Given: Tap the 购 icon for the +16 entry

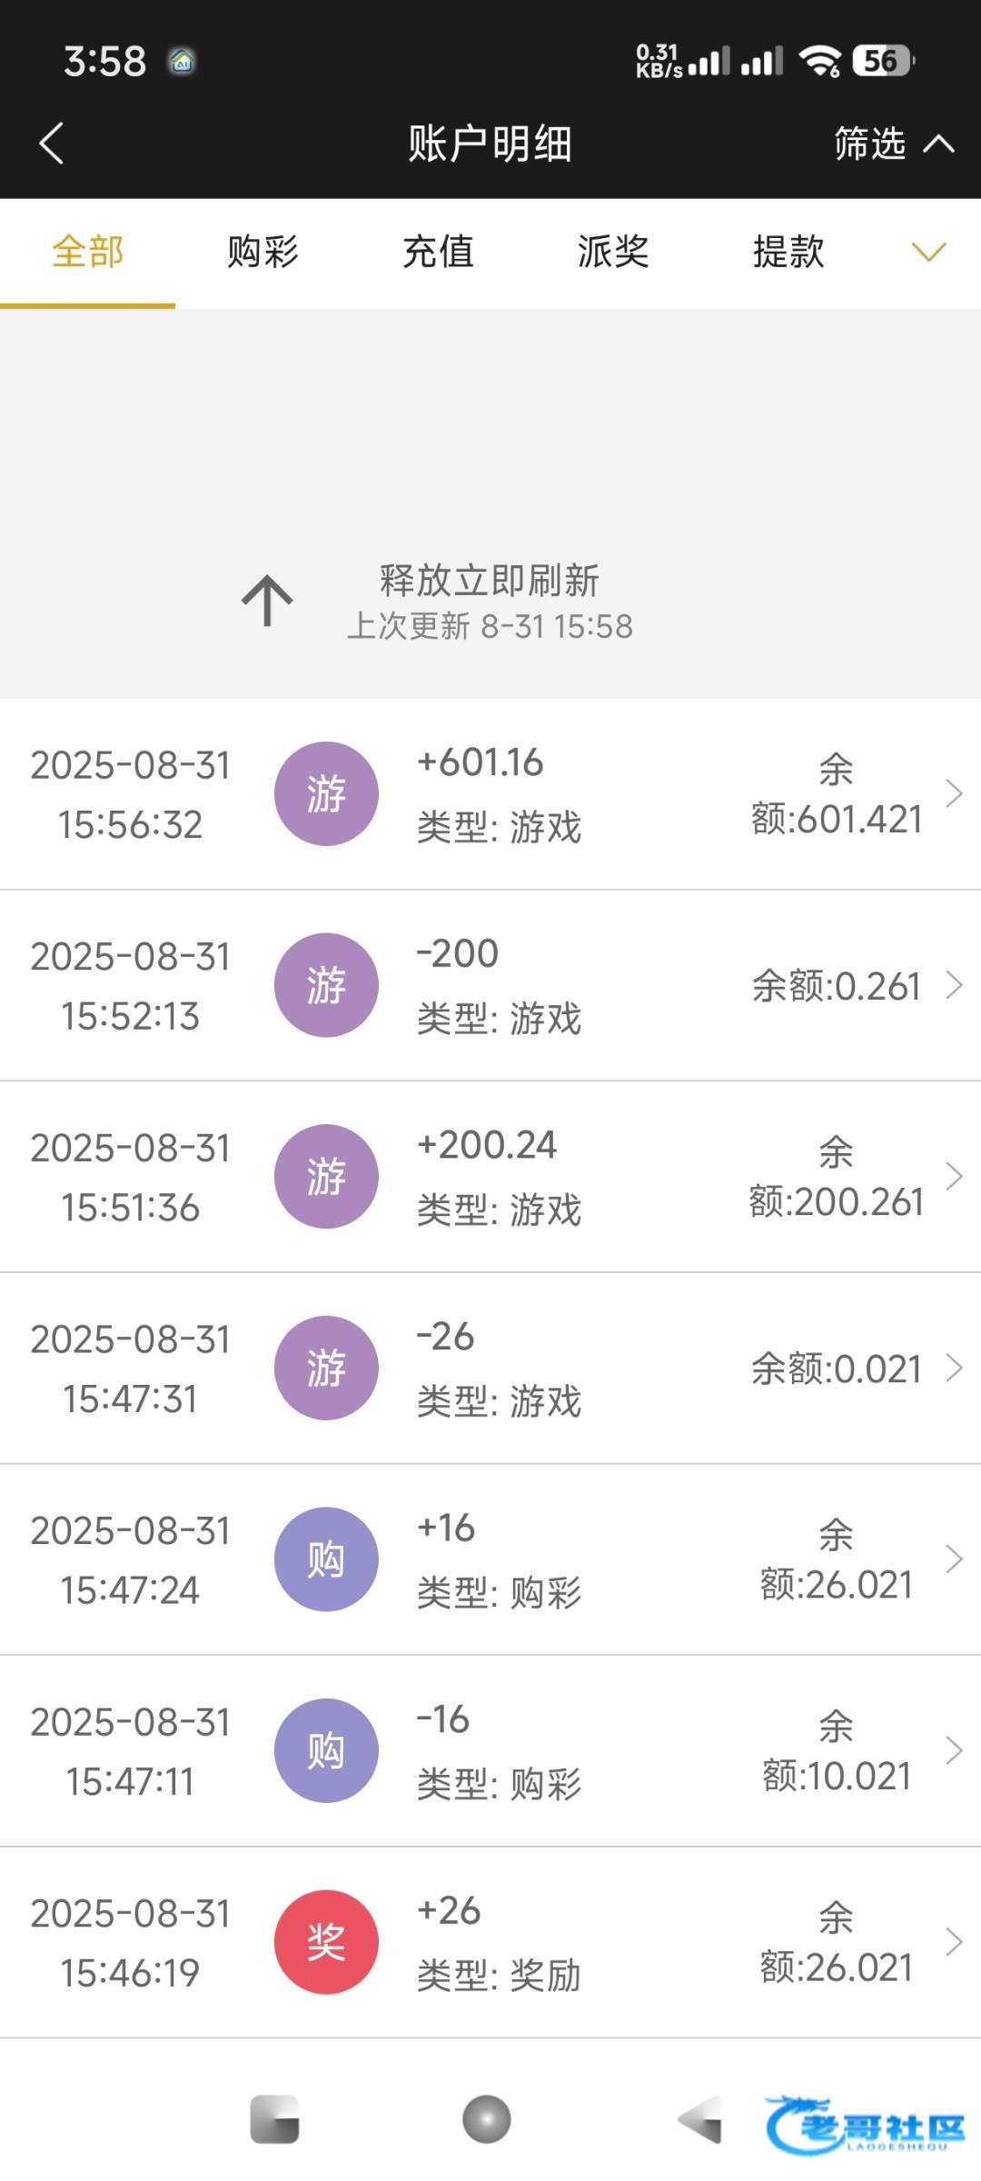Looking at the screenshot, I should tap(326, 1559).
